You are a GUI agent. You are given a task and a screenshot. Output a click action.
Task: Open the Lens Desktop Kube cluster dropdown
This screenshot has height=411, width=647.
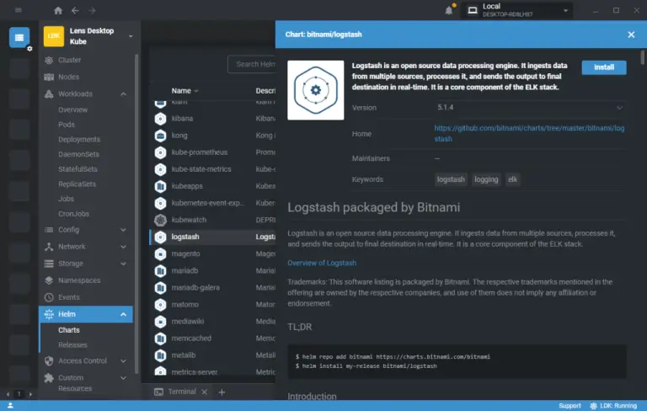tap(131, 36)
